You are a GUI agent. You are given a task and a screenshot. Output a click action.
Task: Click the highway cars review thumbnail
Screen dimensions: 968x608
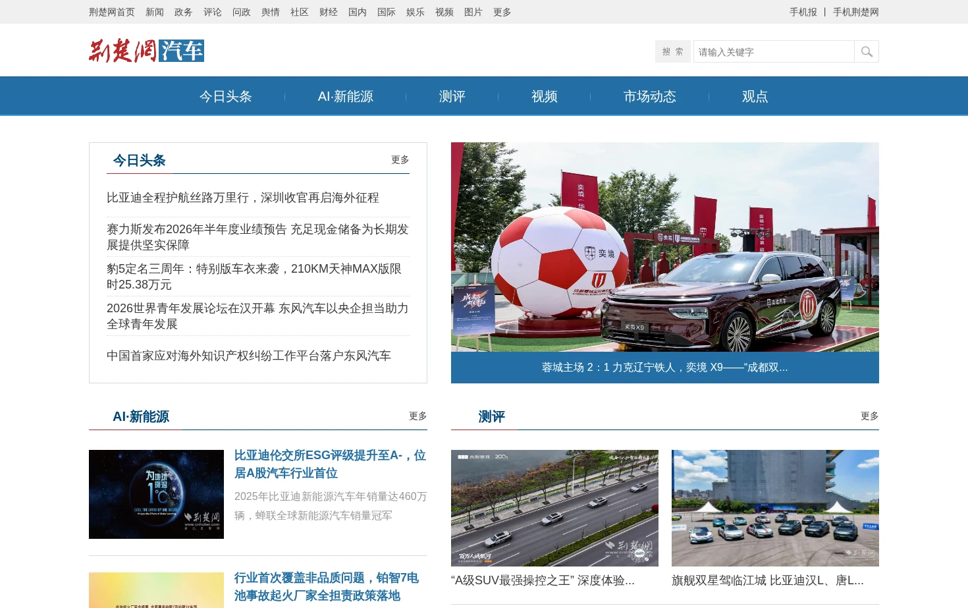pyautogui.click(x=554, y=508)
